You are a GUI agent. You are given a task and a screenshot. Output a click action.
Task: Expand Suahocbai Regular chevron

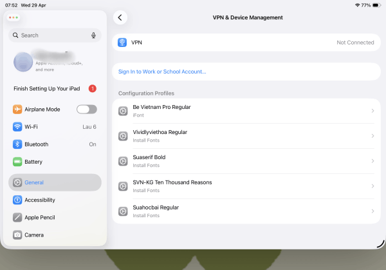(372, 211)
